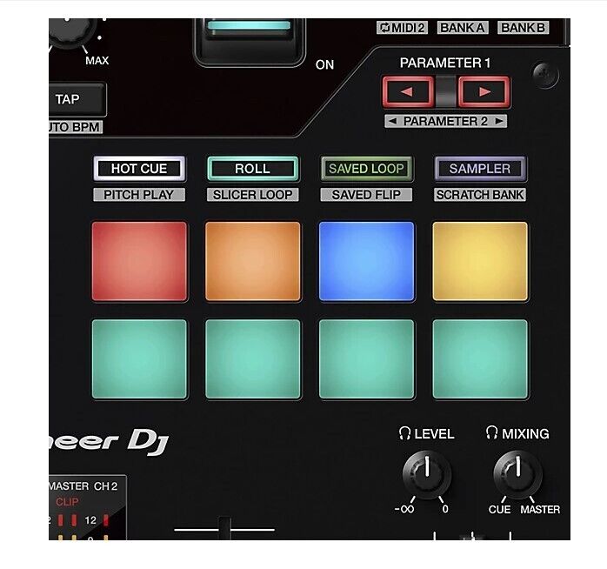Click the screw head near Parameter 1
The image size is (607, 569).
click(546, 74)
